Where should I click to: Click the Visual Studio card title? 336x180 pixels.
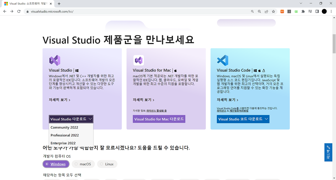click(x=60, y=70)
